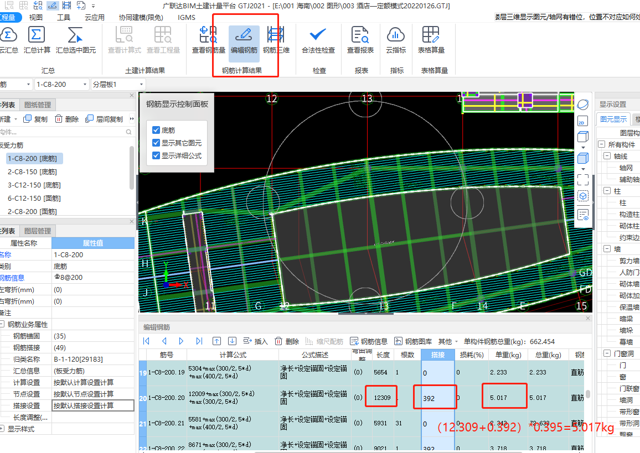This screenshot has width=640, height=453.
Task: Click the 搭接 column header
Action: pyautogui.click(x=438, y=355)
